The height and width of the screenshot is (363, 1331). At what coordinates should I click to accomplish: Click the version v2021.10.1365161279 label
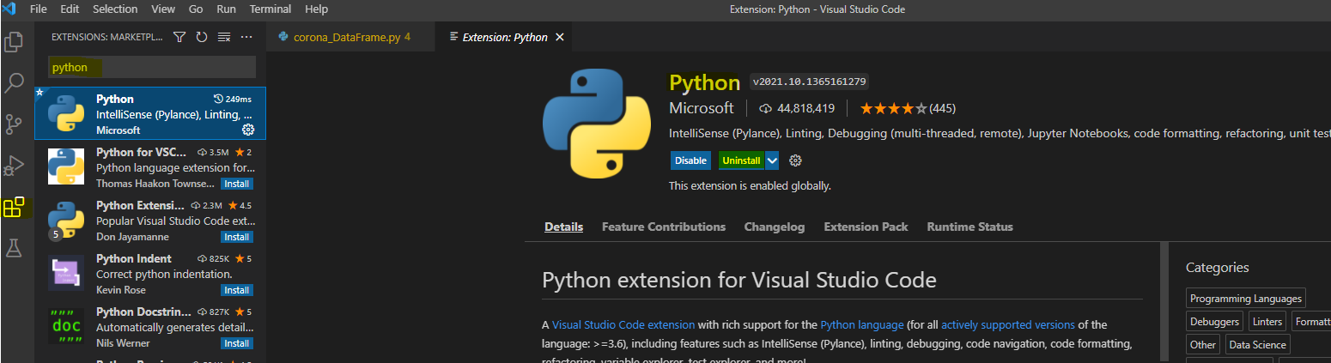[x=810, y=82]
